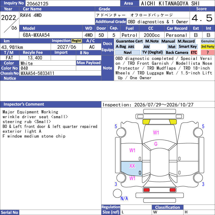Click the greyed Genuine badge
215x215 pixels.
point(207,41)
